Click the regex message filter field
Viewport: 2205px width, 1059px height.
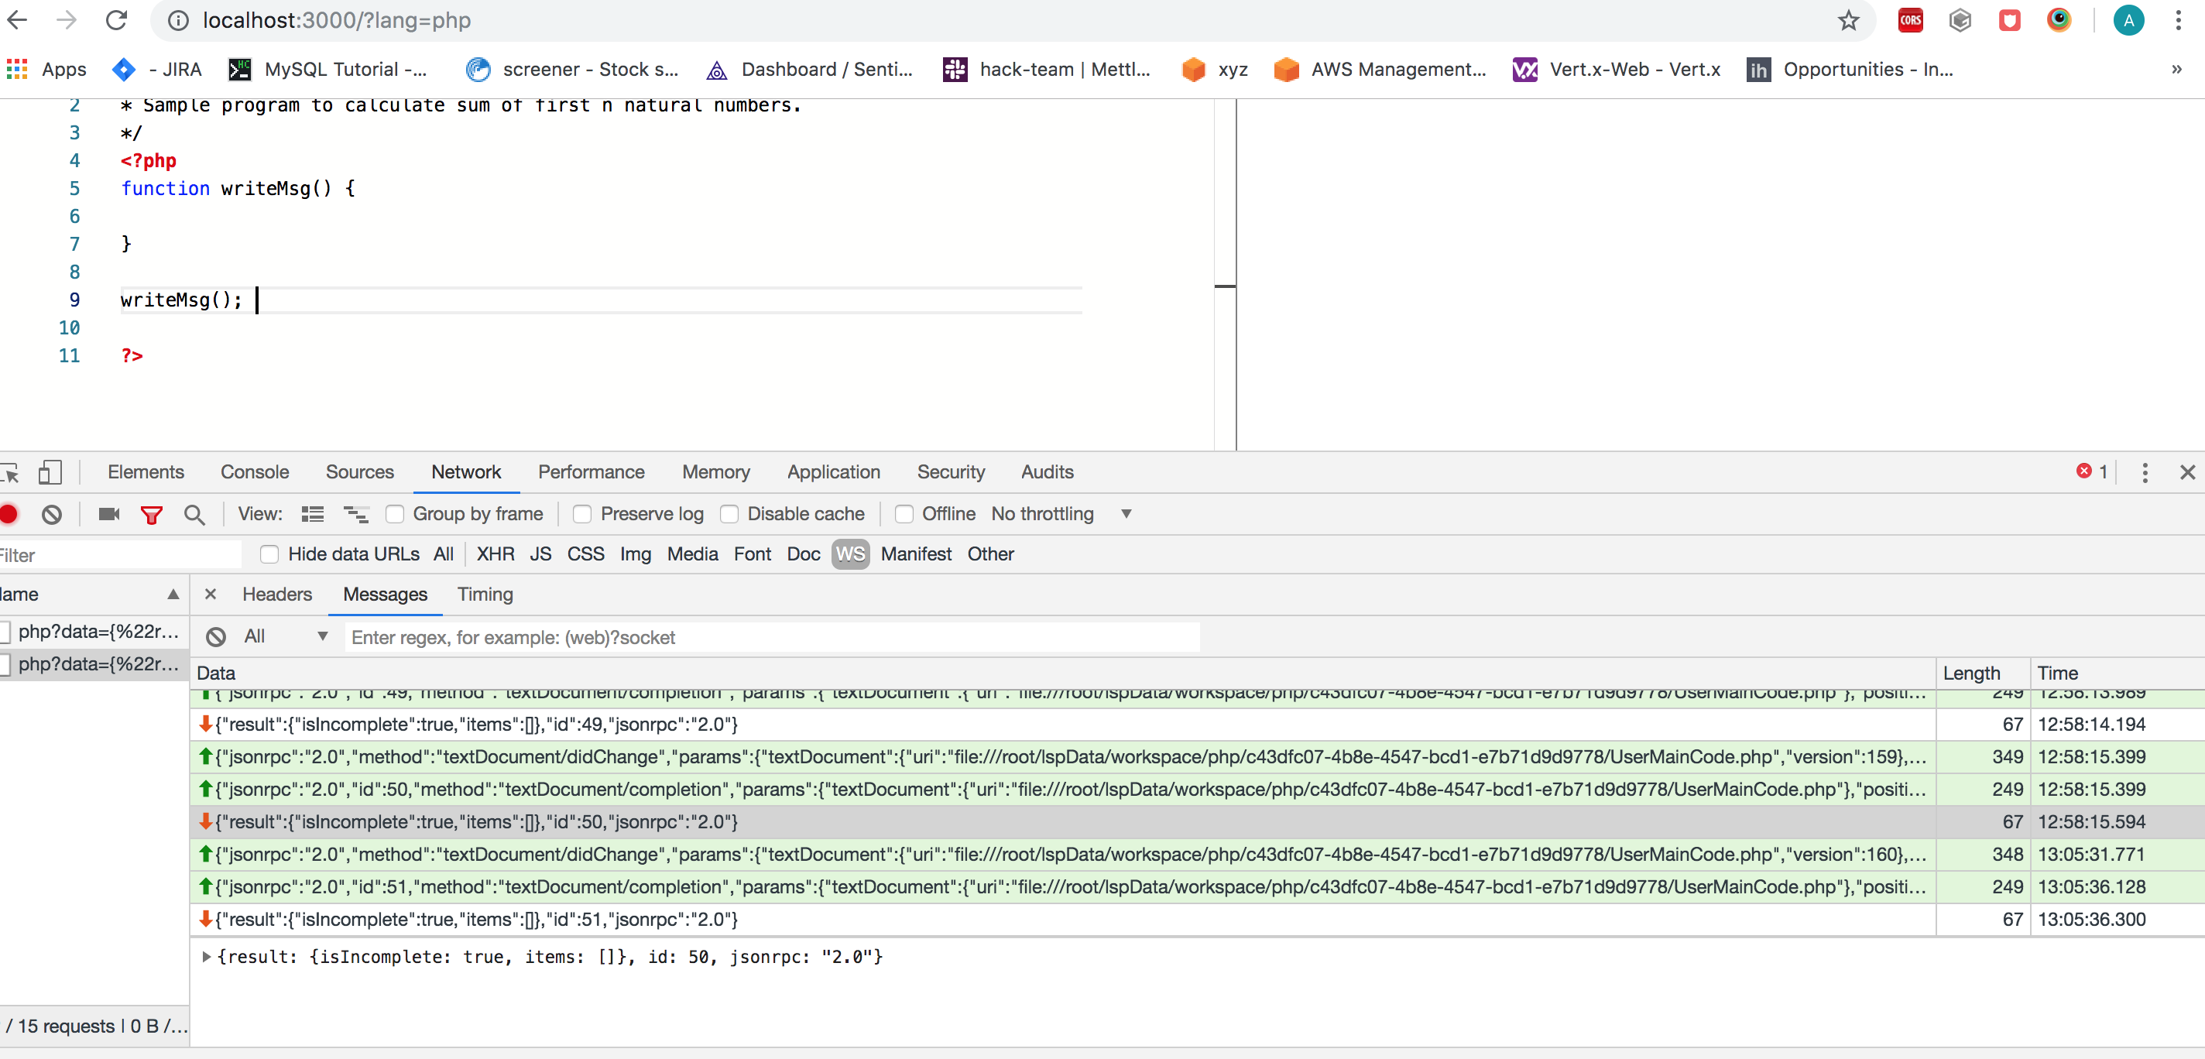770,637
